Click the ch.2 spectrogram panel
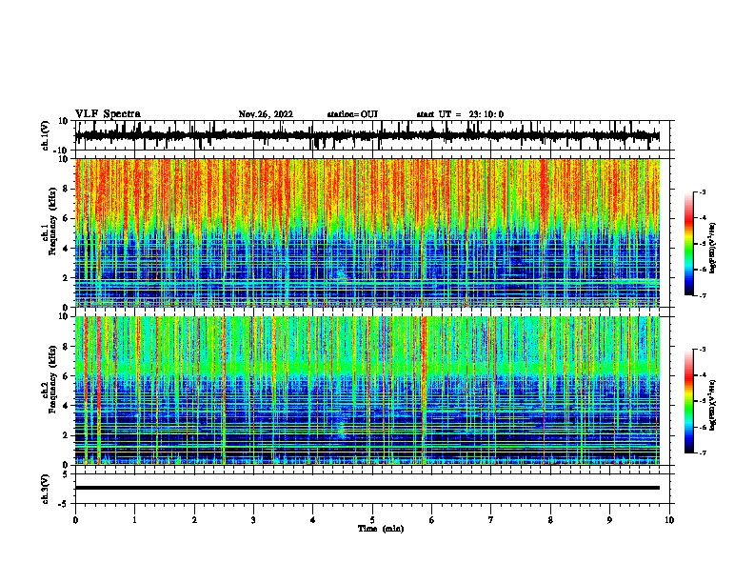Viewport: 754px width, 583px height. pyautogui.click(x=367, y=391)
